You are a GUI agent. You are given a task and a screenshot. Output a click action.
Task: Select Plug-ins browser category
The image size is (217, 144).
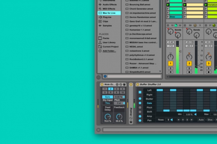coord(109,17)
